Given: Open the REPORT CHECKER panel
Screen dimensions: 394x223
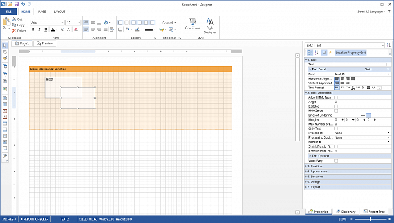Looking at the screenshot, I should [x=34, y=219].
